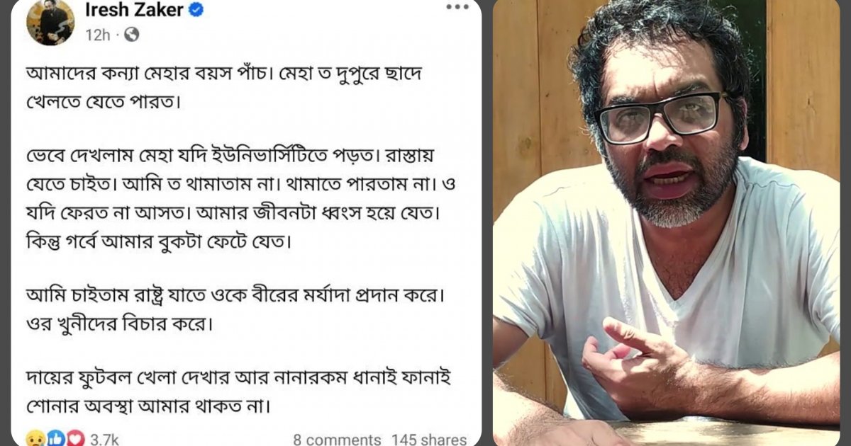Click the blue verified badge icon

196,11
